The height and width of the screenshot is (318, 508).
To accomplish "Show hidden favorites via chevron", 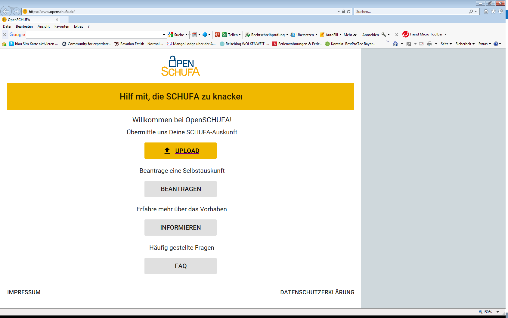I will point(388,41).
